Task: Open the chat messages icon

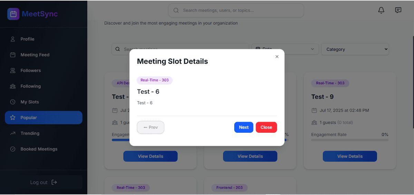Action: click(x=398, y=10)
